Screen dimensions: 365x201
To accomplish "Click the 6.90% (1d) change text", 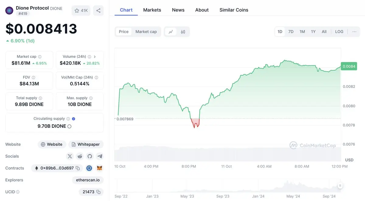I will pyautogui.click(x=20, y=41).
